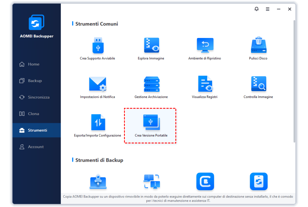Launch Crea Versione Portatile tool
Viewport: 308px width, 207px height.
coord(150,125)
